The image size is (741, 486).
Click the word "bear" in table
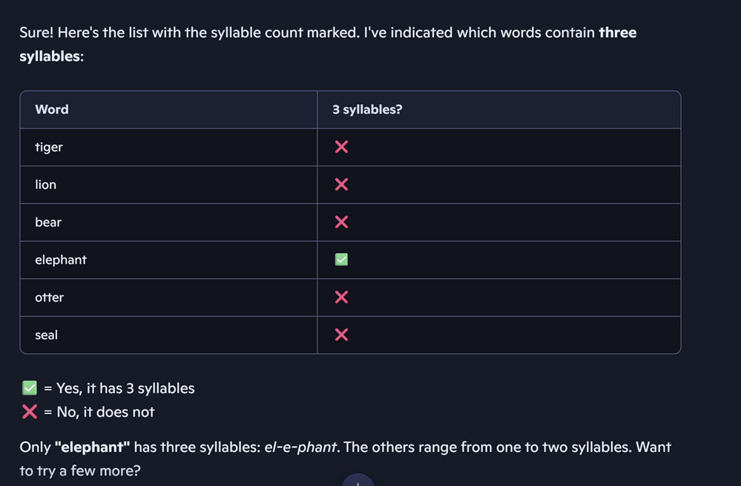tap(48, 222)
